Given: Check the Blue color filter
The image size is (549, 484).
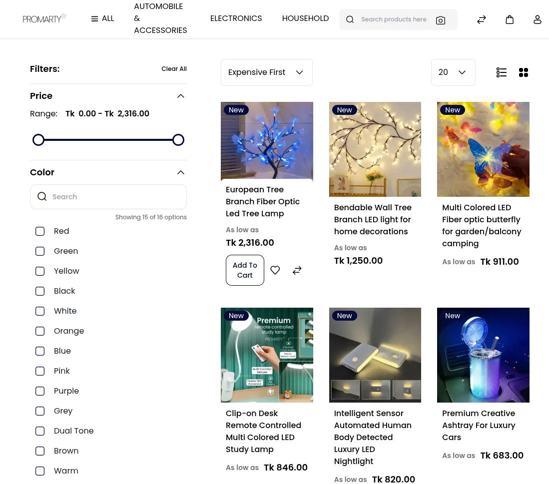Looking at the screenshot, I should click(40, 351).
